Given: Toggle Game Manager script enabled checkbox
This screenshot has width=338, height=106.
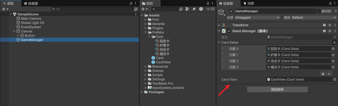Looking at the screenshot, I should pos(229,31).
